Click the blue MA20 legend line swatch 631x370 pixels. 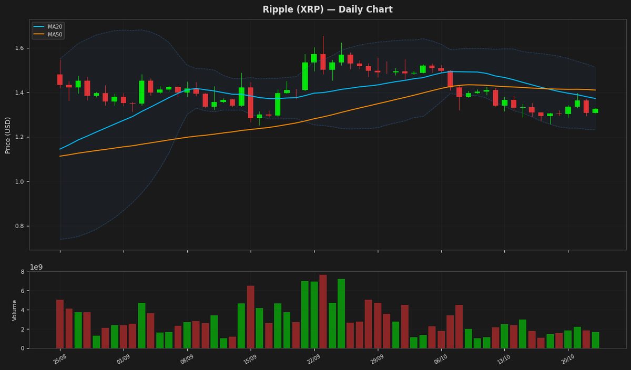(40, 27)
